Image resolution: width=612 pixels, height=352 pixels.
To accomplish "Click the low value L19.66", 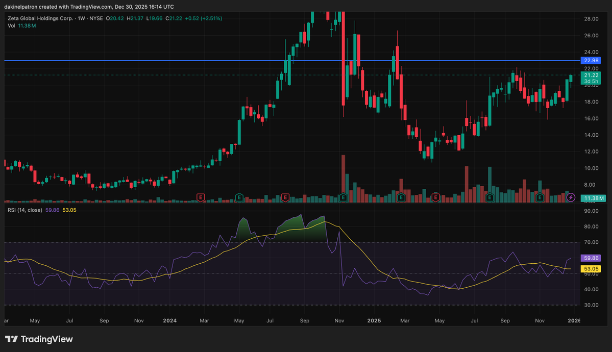I will 154,18.
